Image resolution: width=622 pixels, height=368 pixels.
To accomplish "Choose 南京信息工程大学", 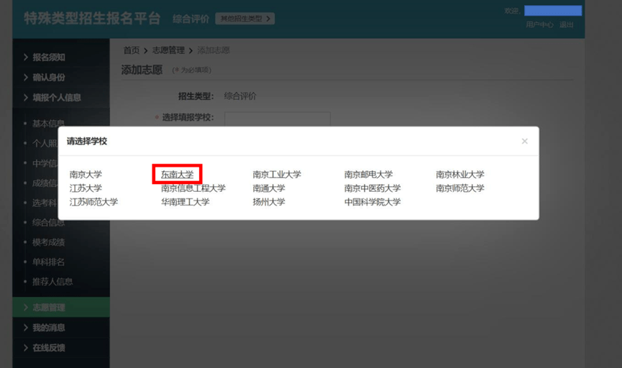I will 193,188.
